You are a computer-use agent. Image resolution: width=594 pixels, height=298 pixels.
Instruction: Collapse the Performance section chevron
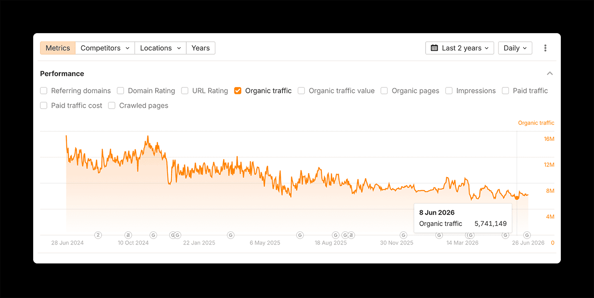(550, 73)
